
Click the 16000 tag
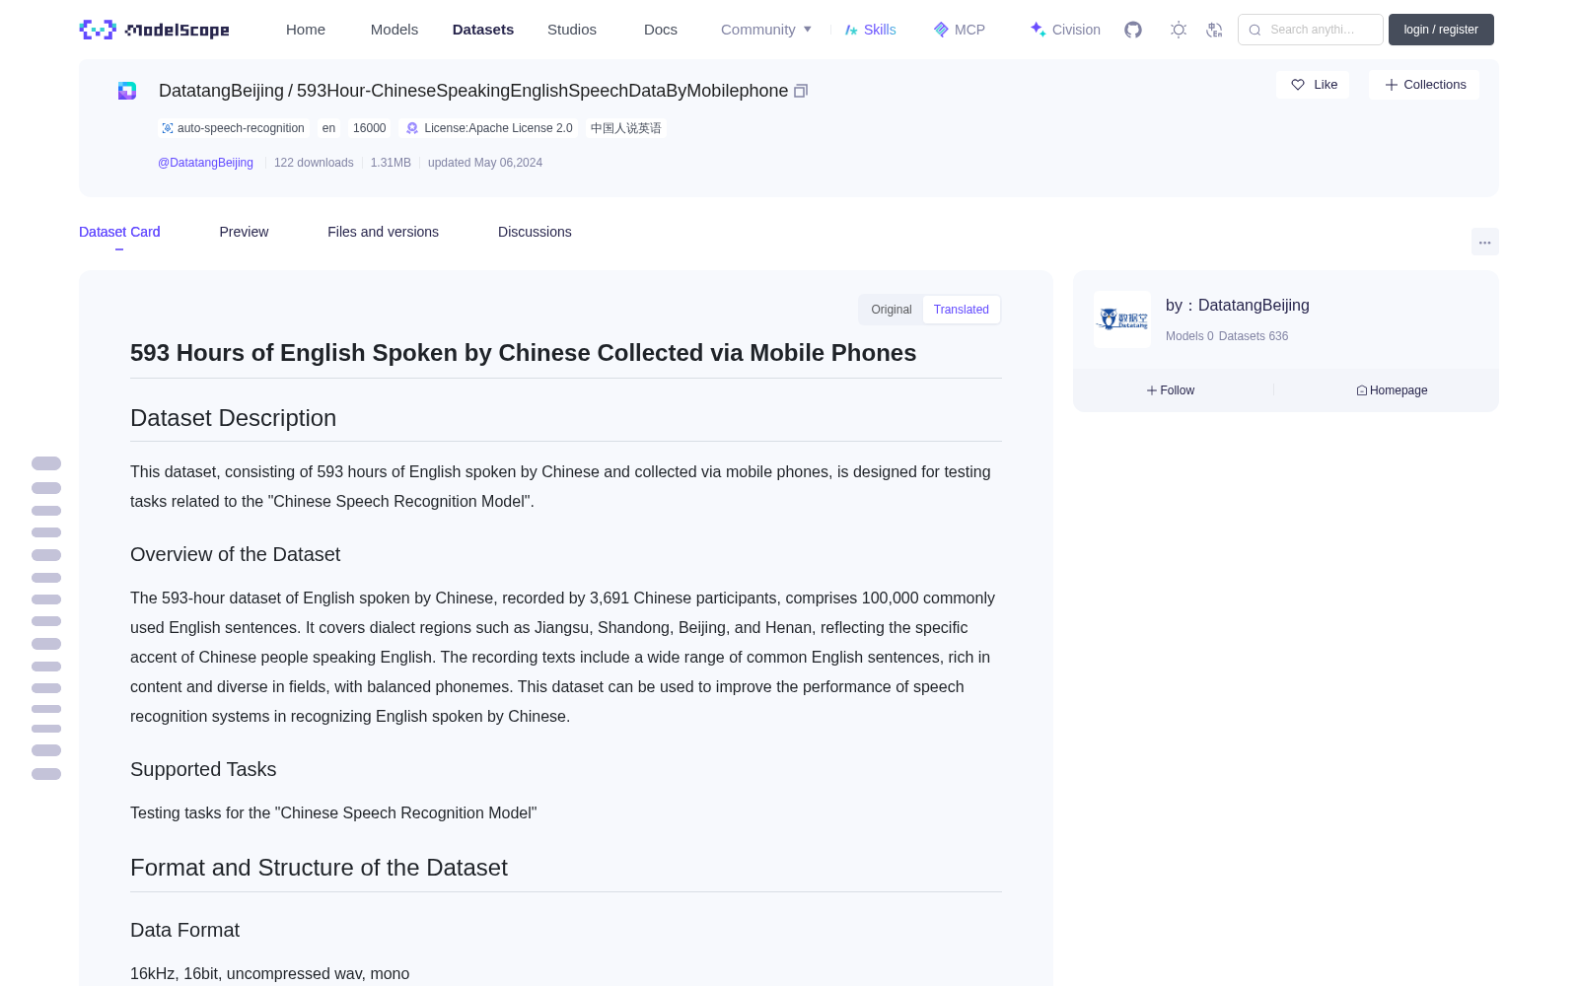(x=370, y=128)
